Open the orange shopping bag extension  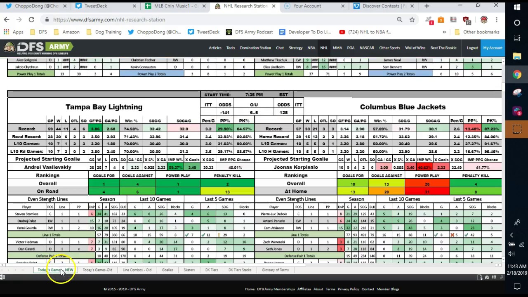pyautogui.click(x=441, y=19)
